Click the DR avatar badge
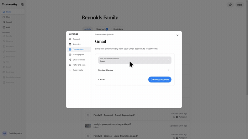 pyautogui.click(x=5, y=133)
